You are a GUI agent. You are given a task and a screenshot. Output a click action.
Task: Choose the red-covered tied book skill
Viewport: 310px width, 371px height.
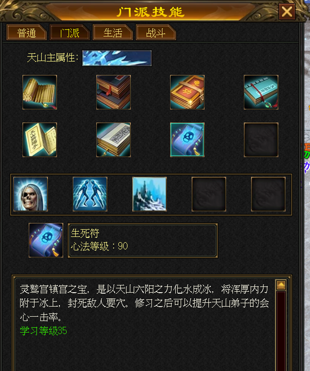pos(188,92)
